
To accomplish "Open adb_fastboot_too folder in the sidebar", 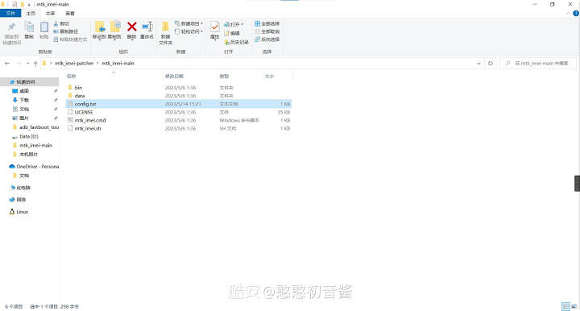I will click(x=35, y=127).
